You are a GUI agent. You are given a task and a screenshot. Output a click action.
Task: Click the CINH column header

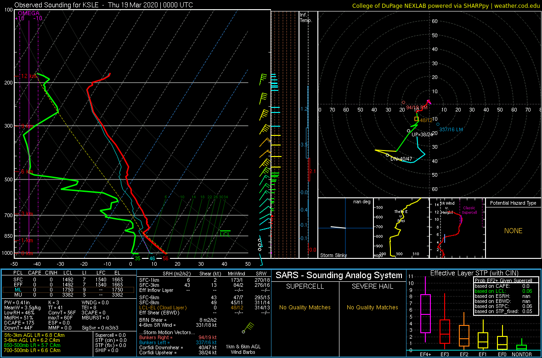coord(52,273)
